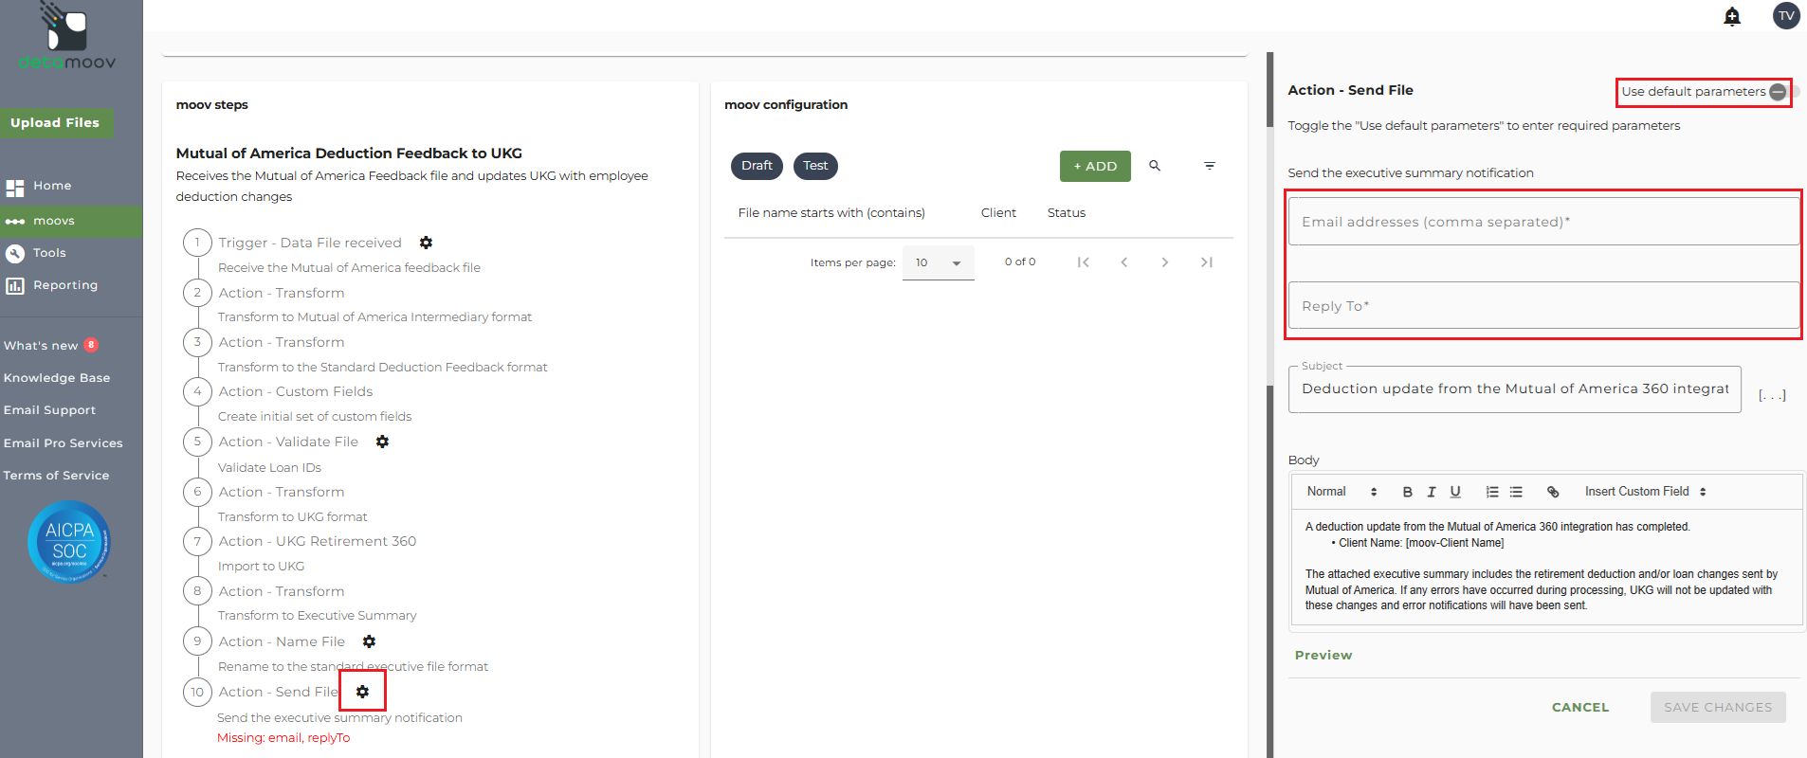
Task: Go to first page of configurations
Action: coord(1083,262)
